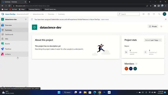The image size is (168, 95).
Task: Bookmark this page with star icon
Action: pos(151,6)
